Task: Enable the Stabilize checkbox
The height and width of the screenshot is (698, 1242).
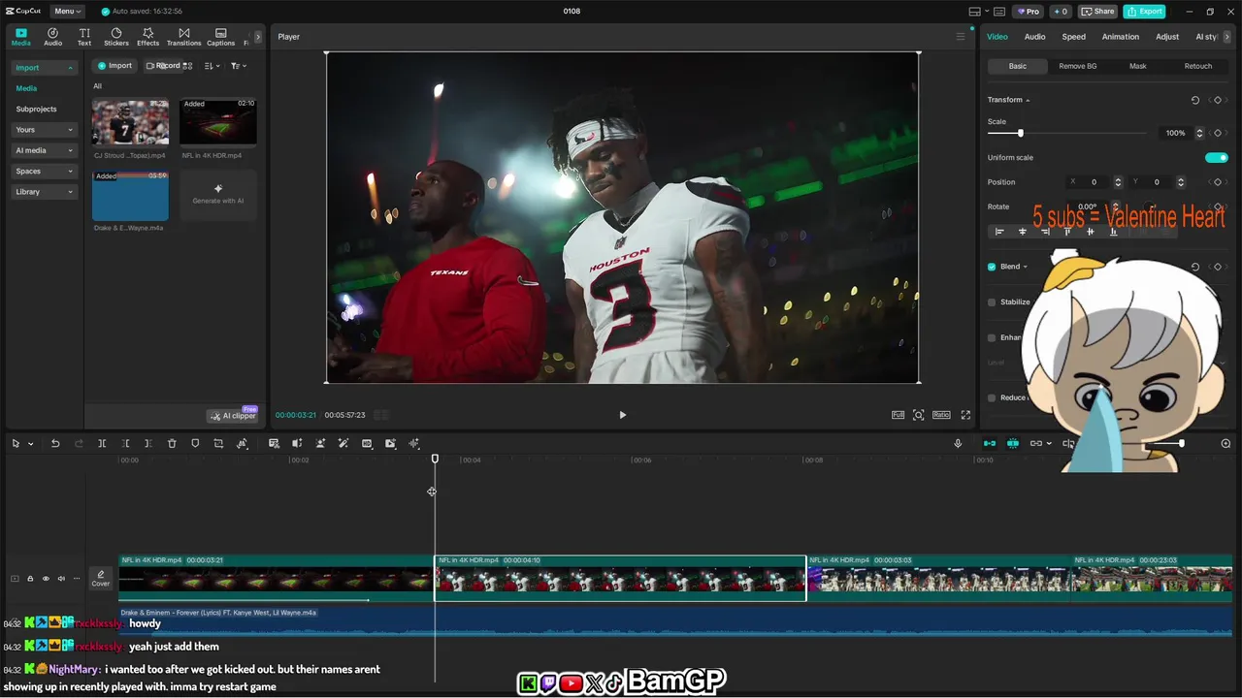Action: pyautogui.click(x=992, y=301)
